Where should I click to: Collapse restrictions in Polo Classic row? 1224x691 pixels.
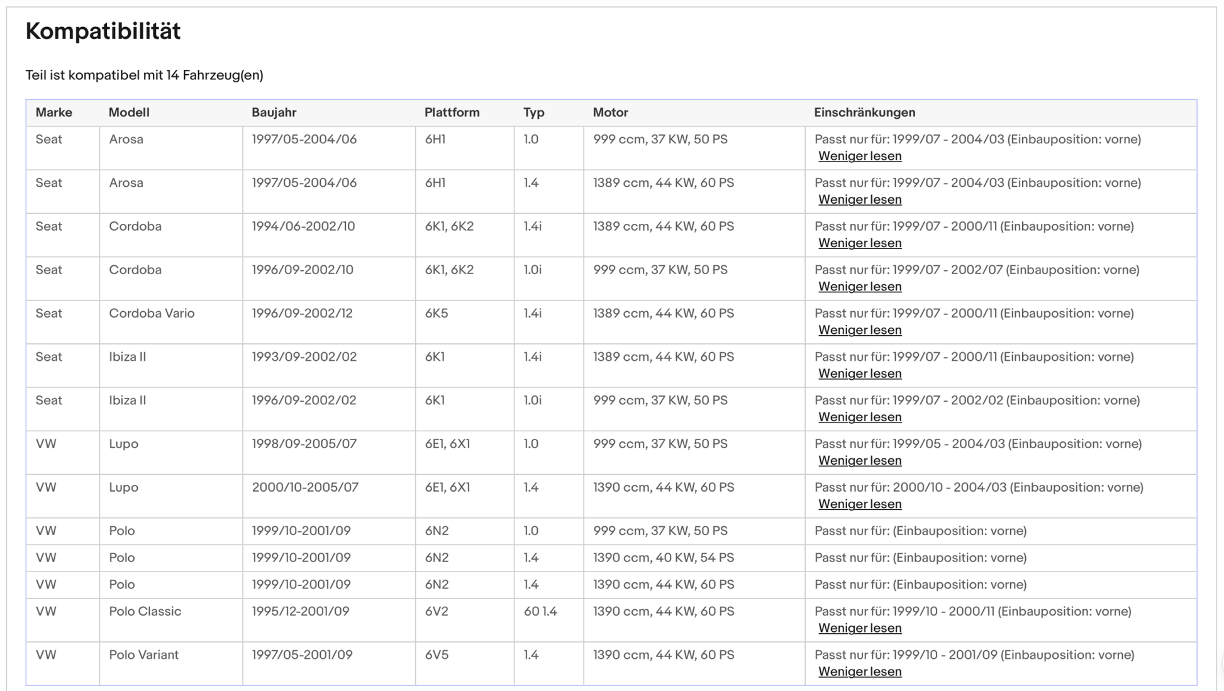coord(859,628)
